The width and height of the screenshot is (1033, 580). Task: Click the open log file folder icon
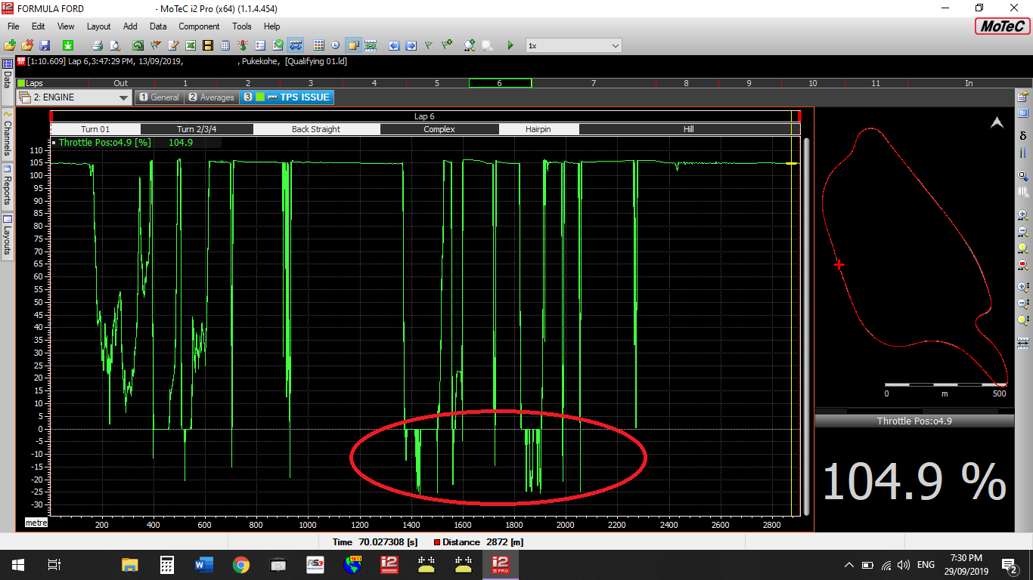(10, 45)
